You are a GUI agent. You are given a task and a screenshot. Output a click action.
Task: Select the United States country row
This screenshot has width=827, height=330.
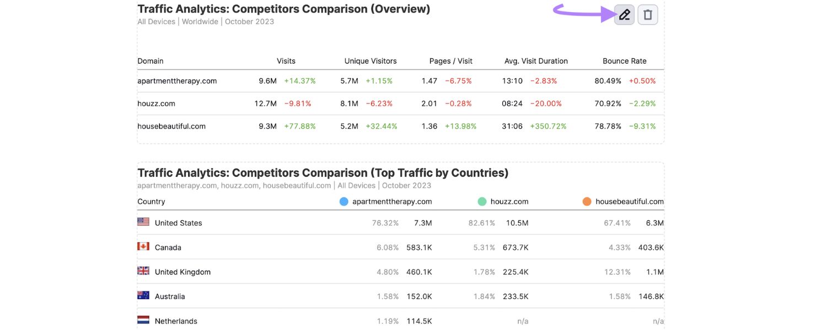pyautogui.click(x=178, y=222)
